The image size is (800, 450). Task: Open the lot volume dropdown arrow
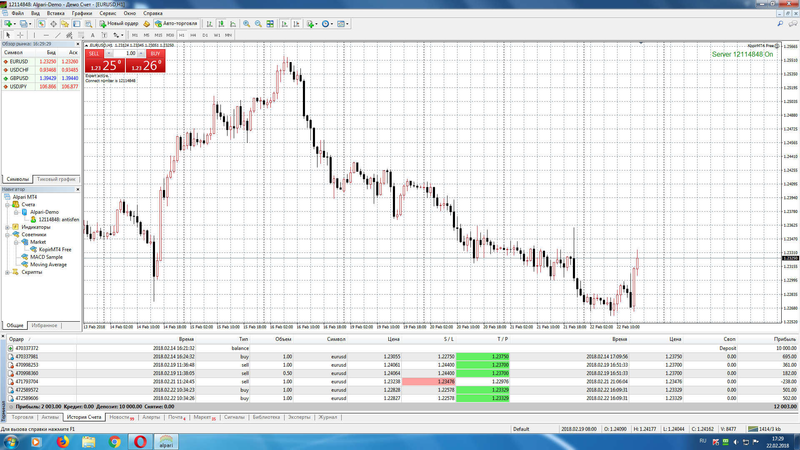pos(109,53)
